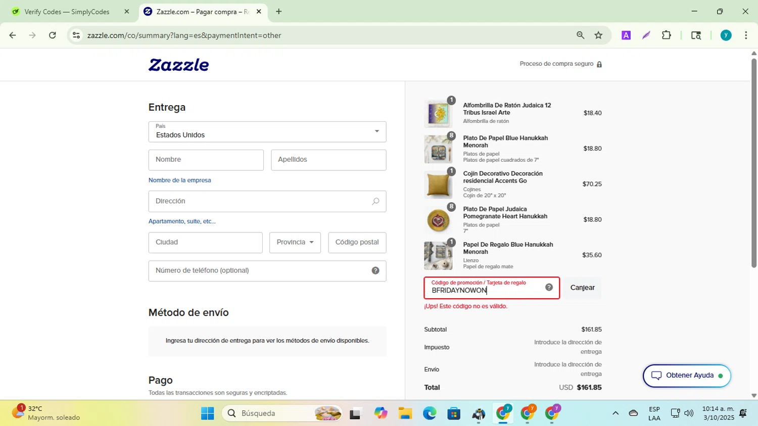Click the ESP LAA language indicator
758x426 pixels.
(654, 413)
